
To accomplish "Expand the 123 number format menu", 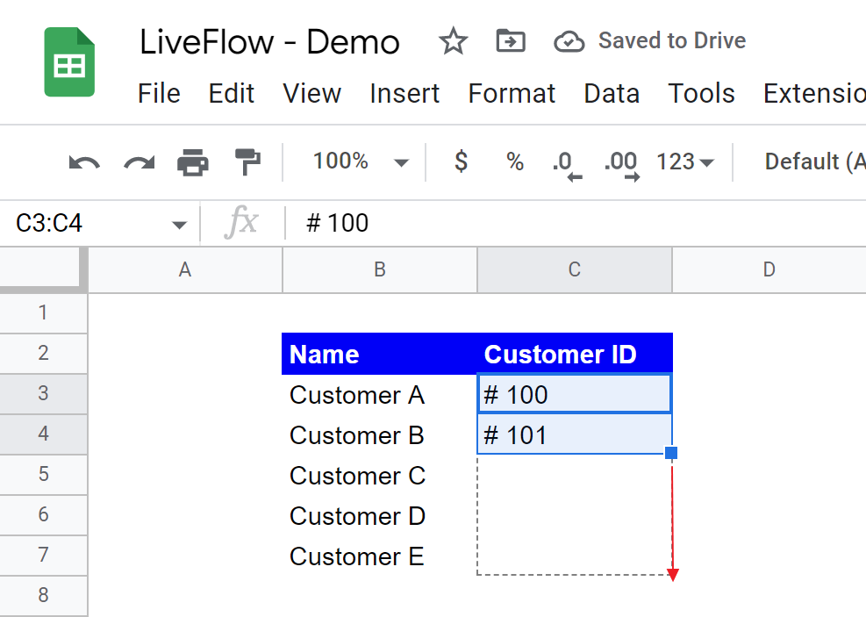I will tap(684, 161).
